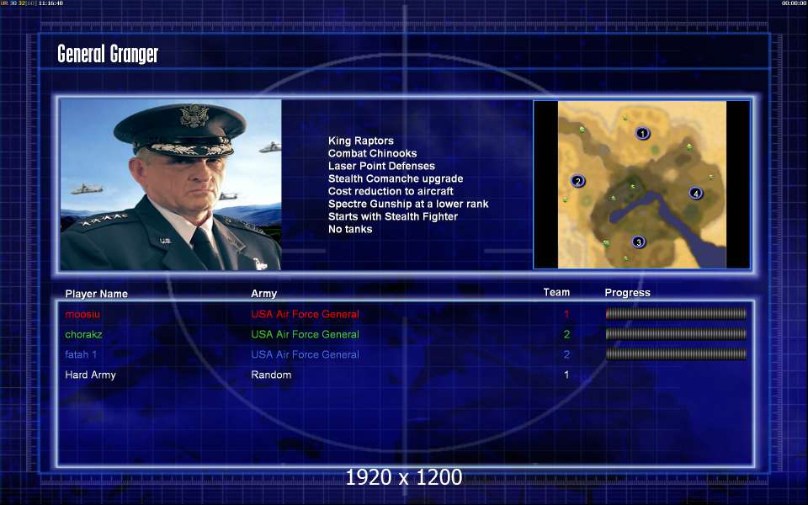
Task: Click the Laser Point Defenses line
Action: [x=381, y=166]
